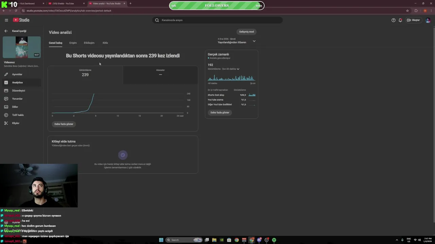Click the channel avatar in header
The width and height of the screenshot is (435, 244).
(428, 20)
